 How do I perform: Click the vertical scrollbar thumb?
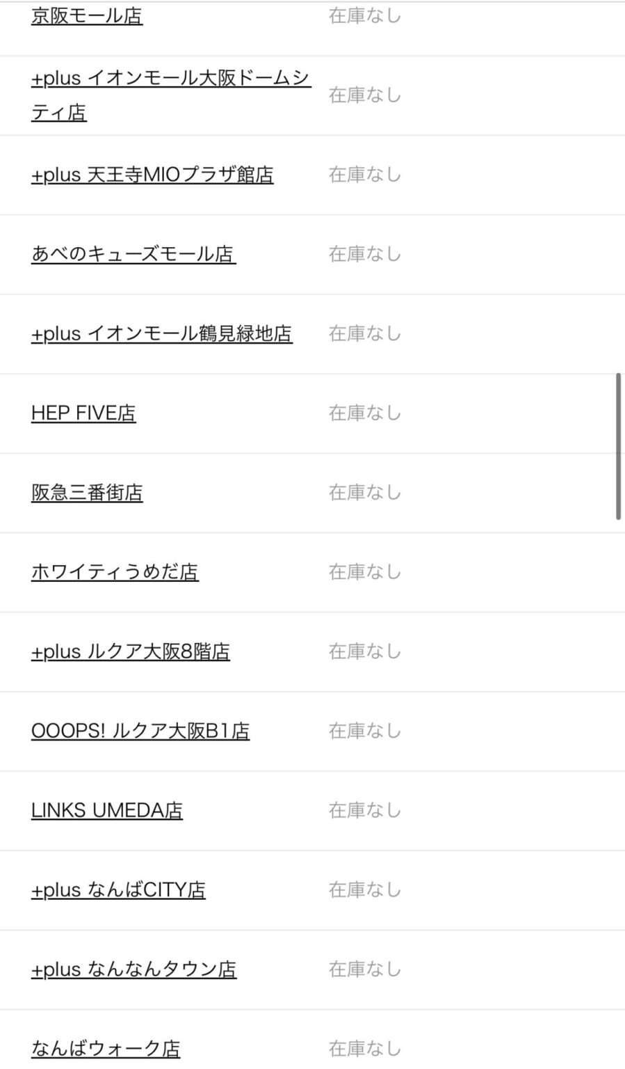tap(618, 446)
